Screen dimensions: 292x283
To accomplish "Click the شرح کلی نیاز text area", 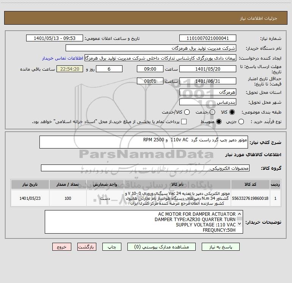I will [x=144, y=142].
